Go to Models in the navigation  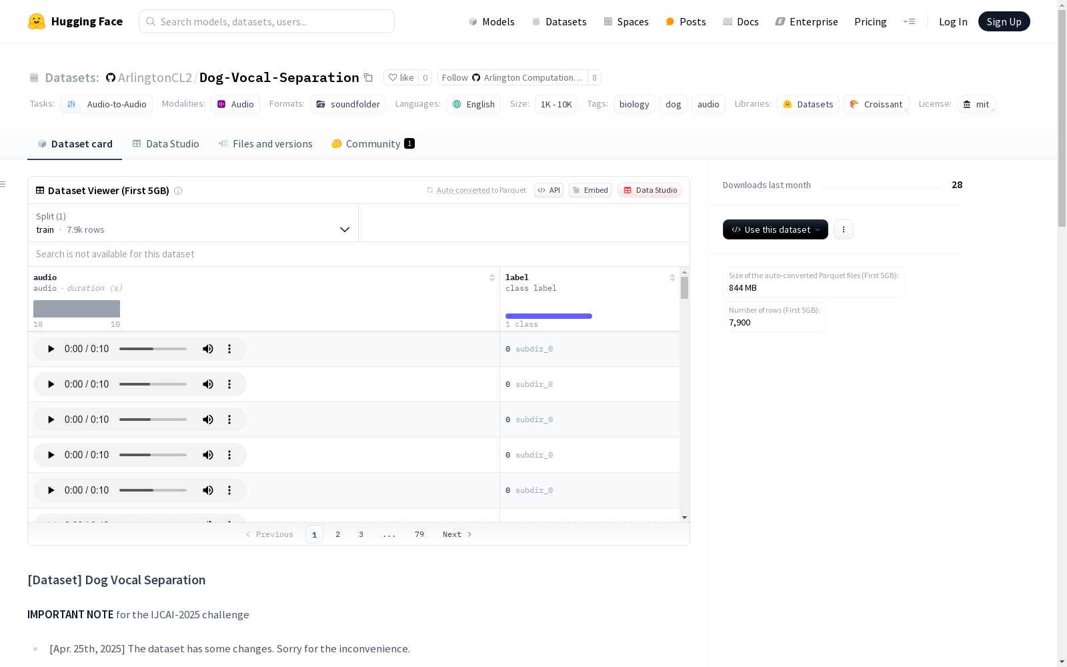click(491, 21)
